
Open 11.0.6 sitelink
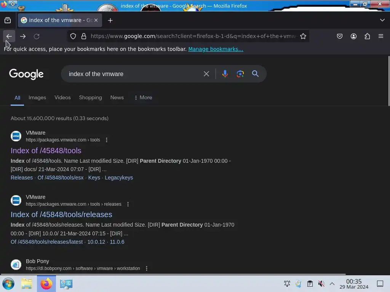pyautogui.click(x=117, y=242)
